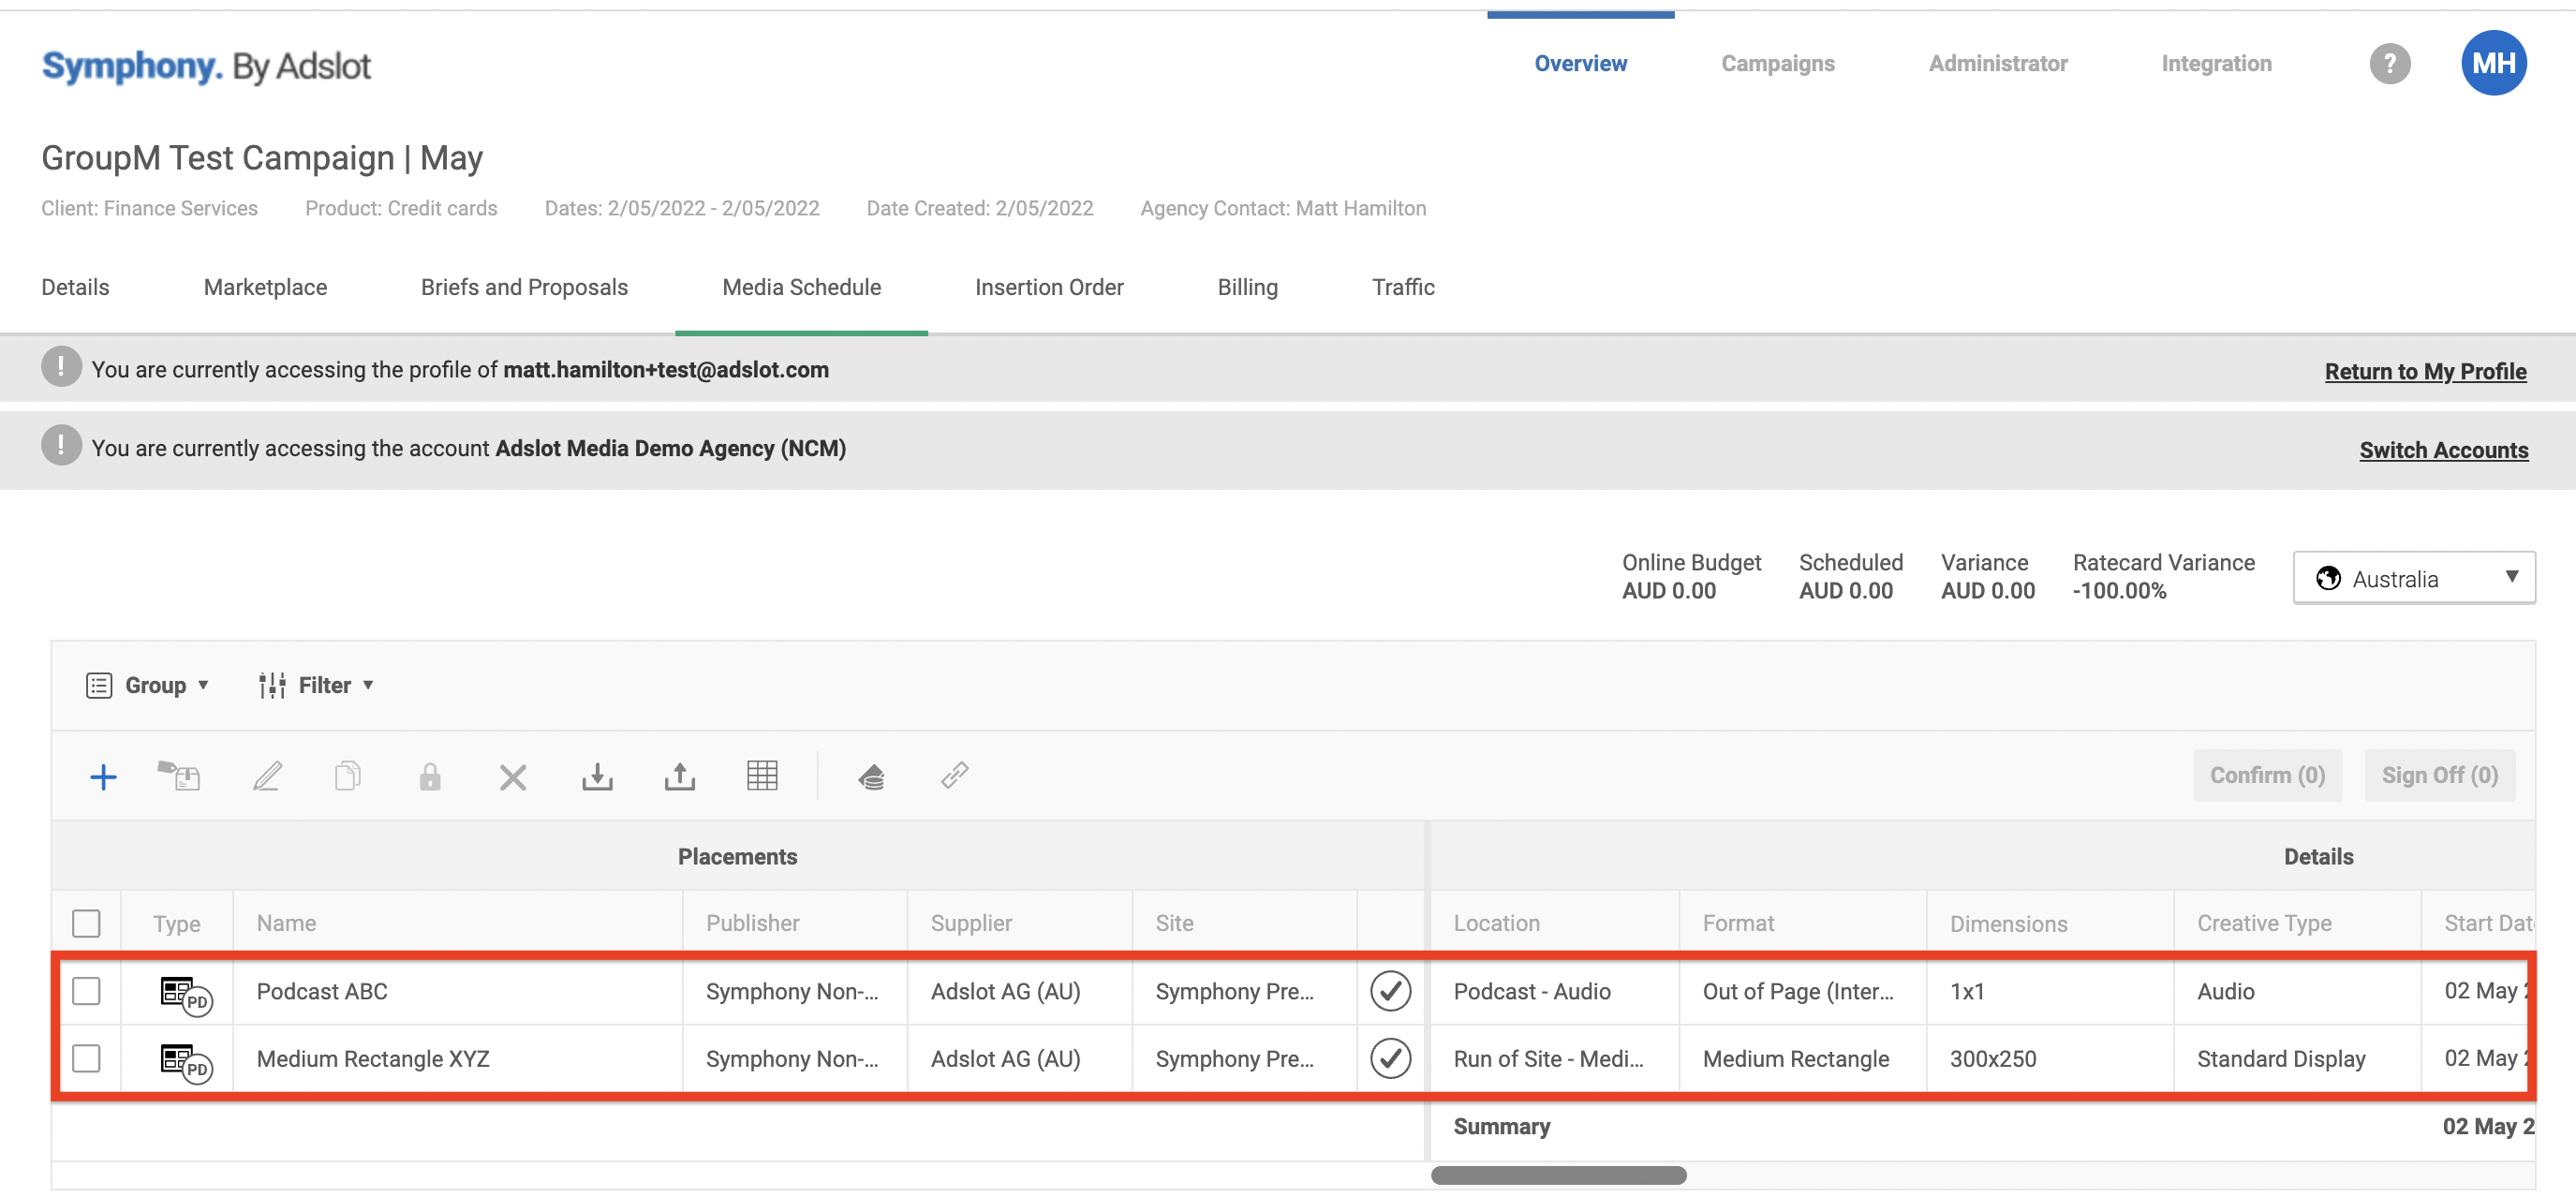2576x1197 pixels.
Task: Click the stacked coins budget icon
Action: (871, 776)
